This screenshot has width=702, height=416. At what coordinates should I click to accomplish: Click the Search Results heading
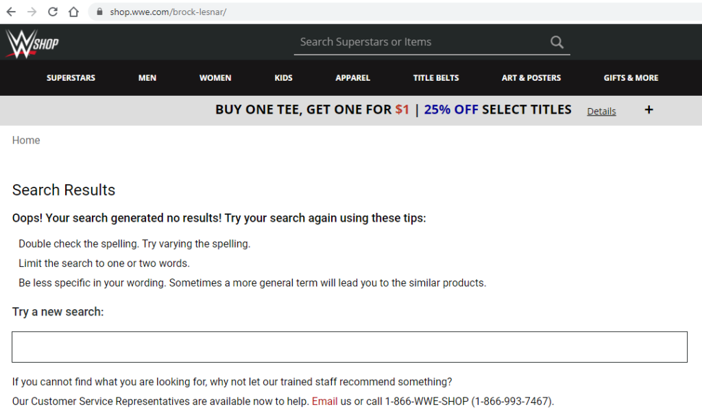pos(64,190)
